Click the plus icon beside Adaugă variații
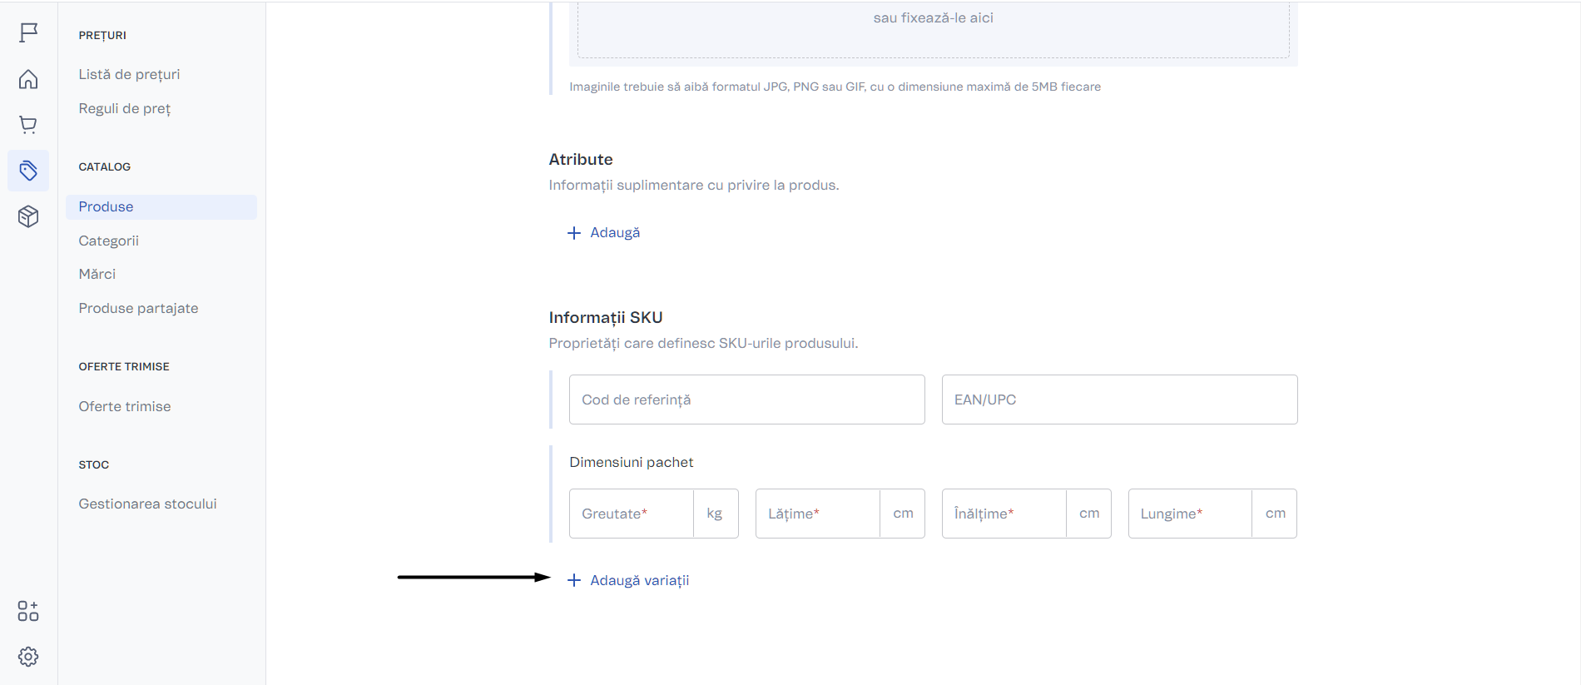The height and width of the screenshot is (685, 1581). [x=574, y=580]
